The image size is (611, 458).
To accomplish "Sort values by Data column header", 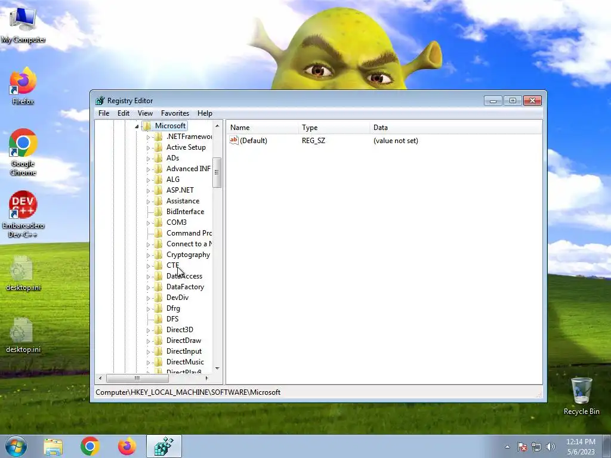I will click(455, 128).
